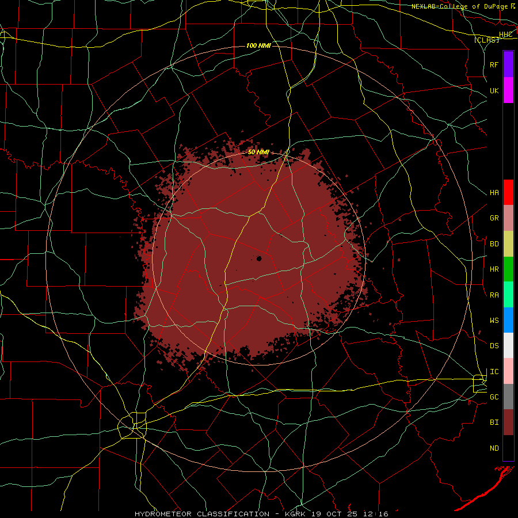This screenshot has height=518, width=518.
Task: Click the '[CLAS]' units label
Action: 486,40
